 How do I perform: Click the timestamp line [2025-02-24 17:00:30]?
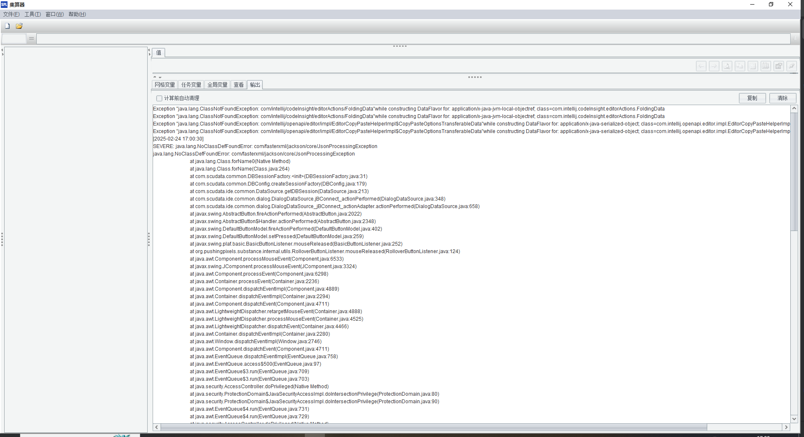coord(178,139)
